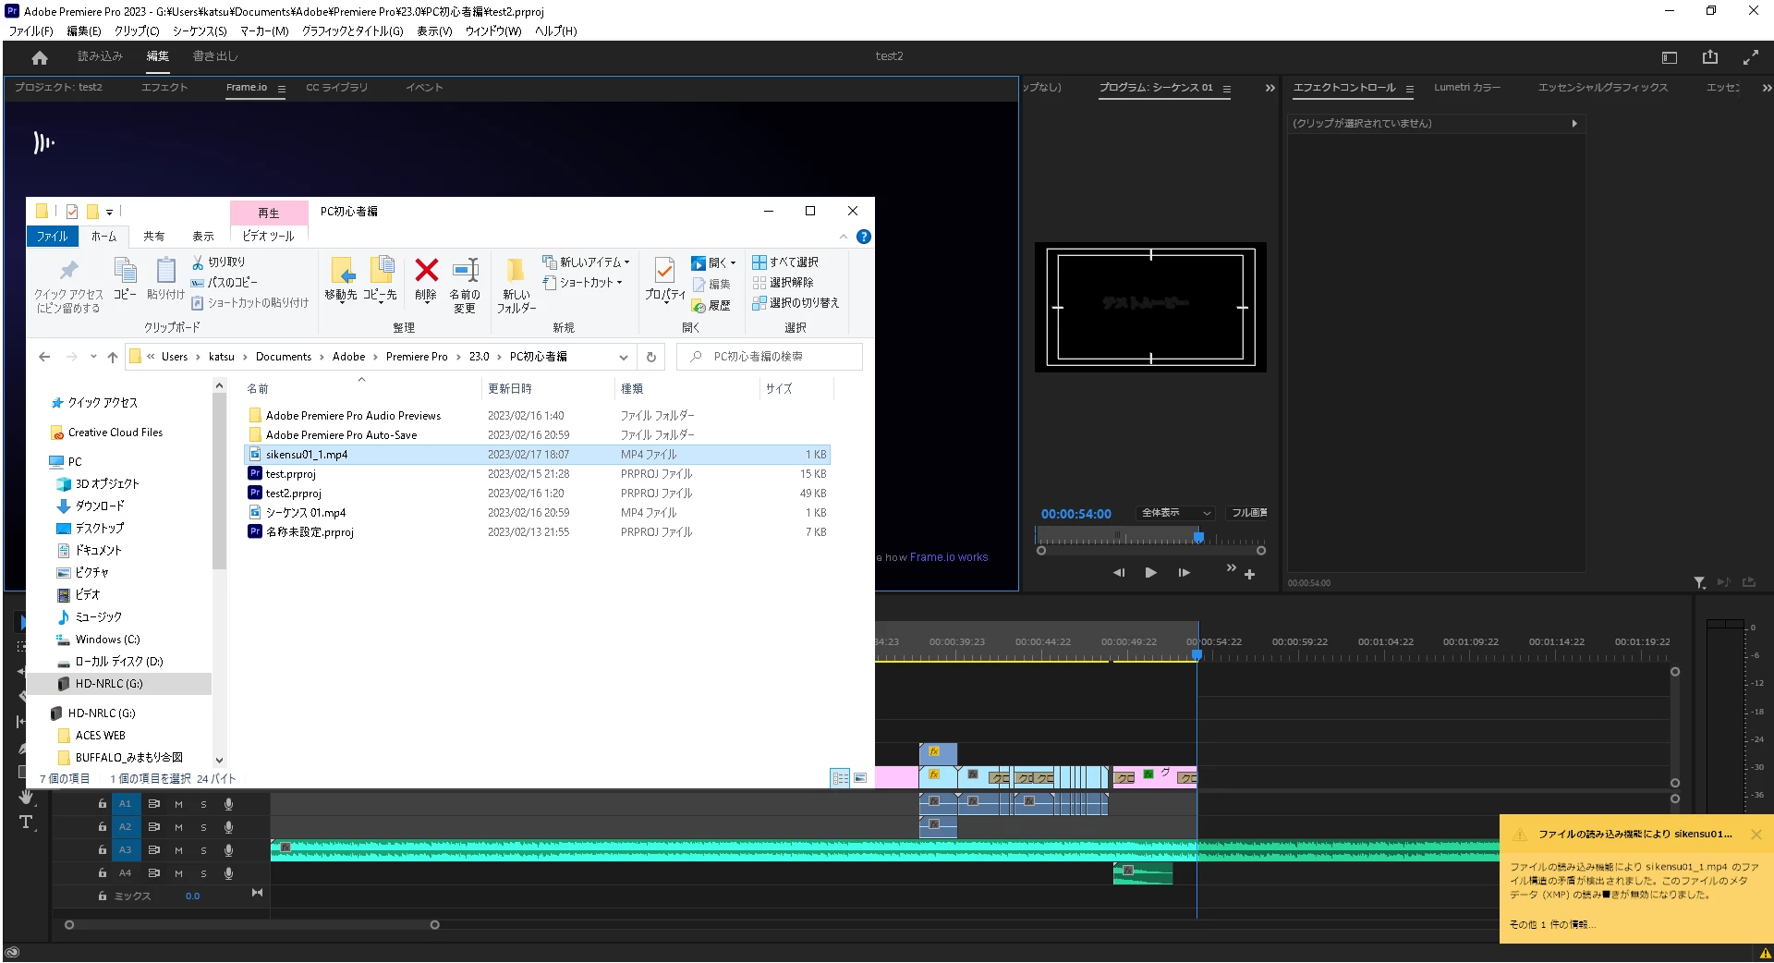This screenshot has width=1774, height=963.
Task: Open the workspaces layout icon in Premiere header
Action: click(1670, 57)
